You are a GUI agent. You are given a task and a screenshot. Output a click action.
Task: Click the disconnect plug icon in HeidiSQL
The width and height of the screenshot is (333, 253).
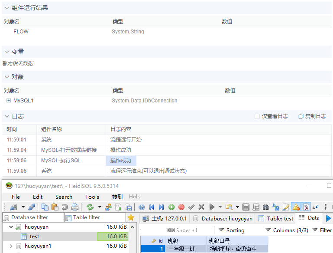click(32, 207)
